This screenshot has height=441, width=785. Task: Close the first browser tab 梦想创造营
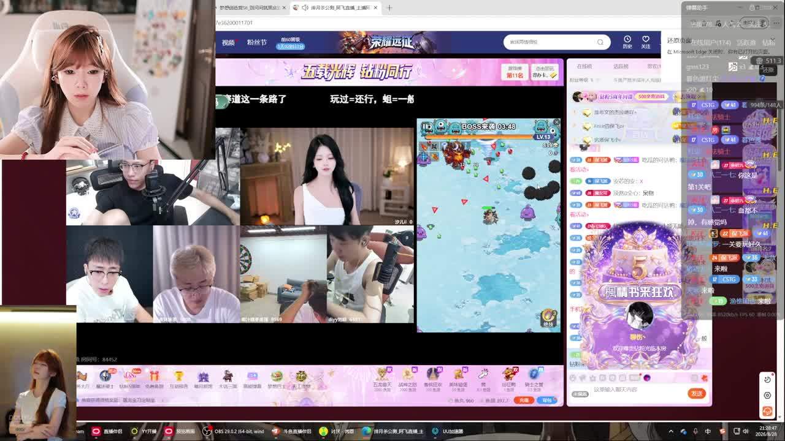coord(283,7)
